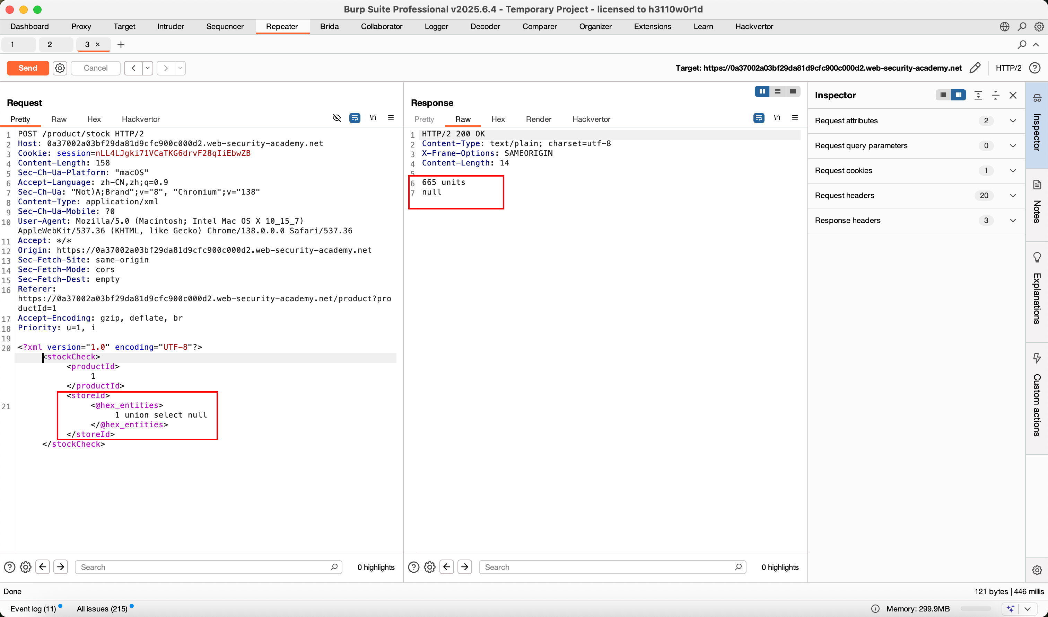The width and height of the screenshot is (1048, 617).
Task: Expand the Request query parameters section
Action: tap(916, 146)
